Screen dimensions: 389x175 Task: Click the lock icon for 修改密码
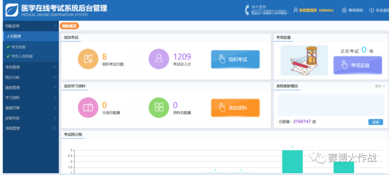(x=344, y=10)
